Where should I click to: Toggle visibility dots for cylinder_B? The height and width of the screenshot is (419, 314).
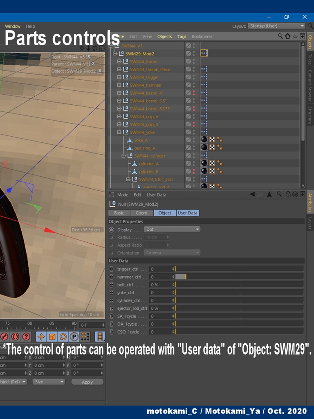[x=194, y=171]
